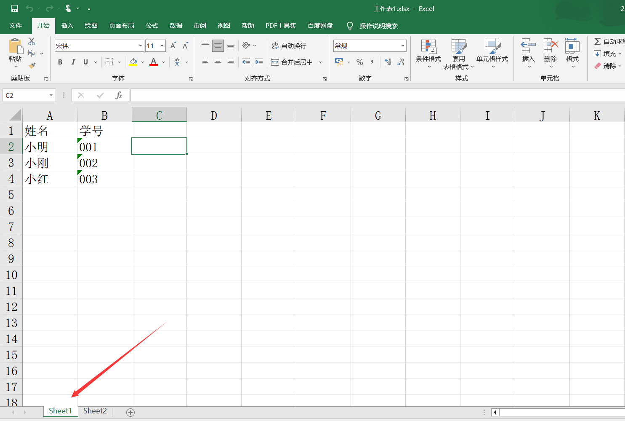Expand the Name Box C2 dropdown
The height and width of the screenshot is (421, 625).
tap(51, 95)
